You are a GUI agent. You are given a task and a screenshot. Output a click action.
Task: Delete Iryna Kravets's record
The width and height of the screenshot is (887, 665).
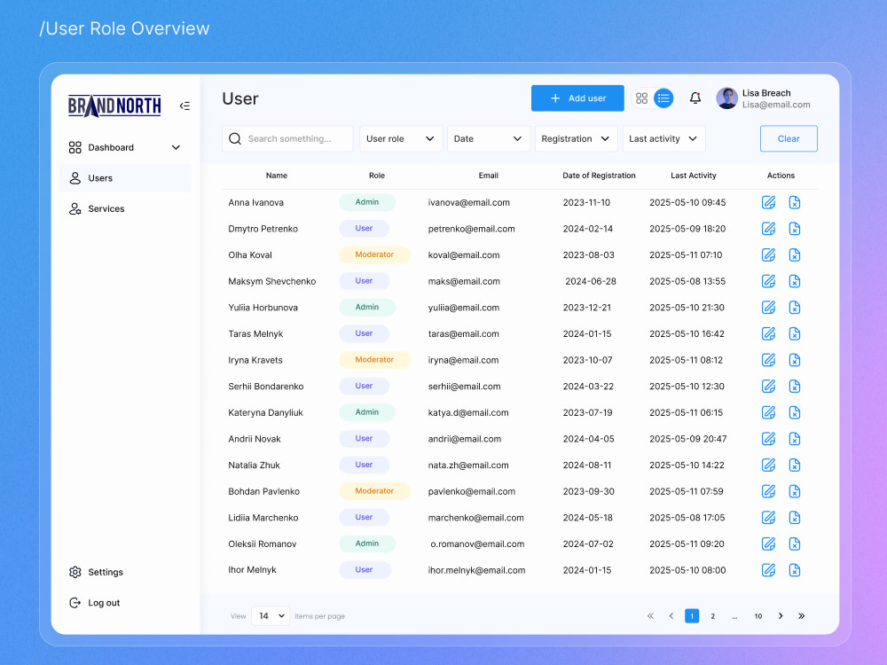pyautogui.click(x=794, y=360)
